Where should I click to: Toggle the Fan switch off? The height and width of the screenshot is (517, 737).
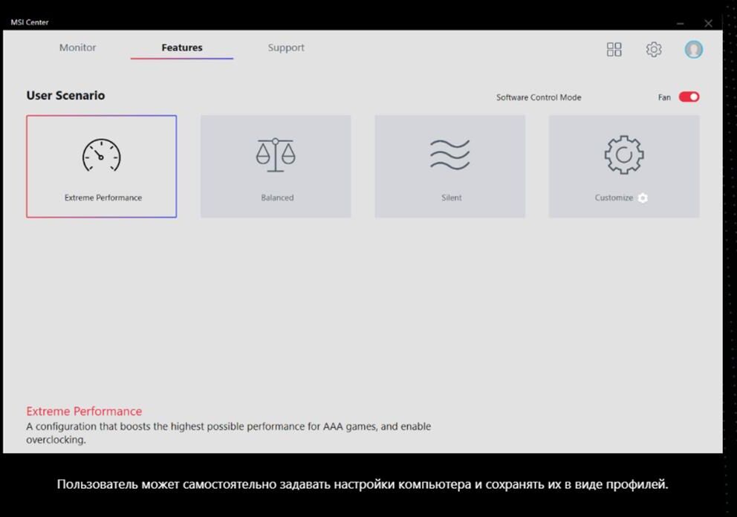pyautogui.click(x=689, y=97)
